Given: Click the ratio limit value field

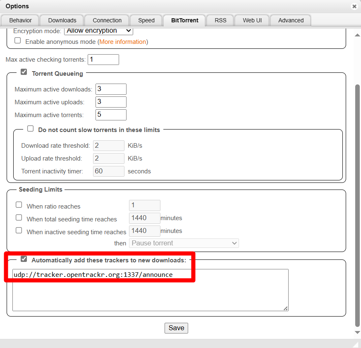Looking at the screenshot, I should click(x=145, y=205).
